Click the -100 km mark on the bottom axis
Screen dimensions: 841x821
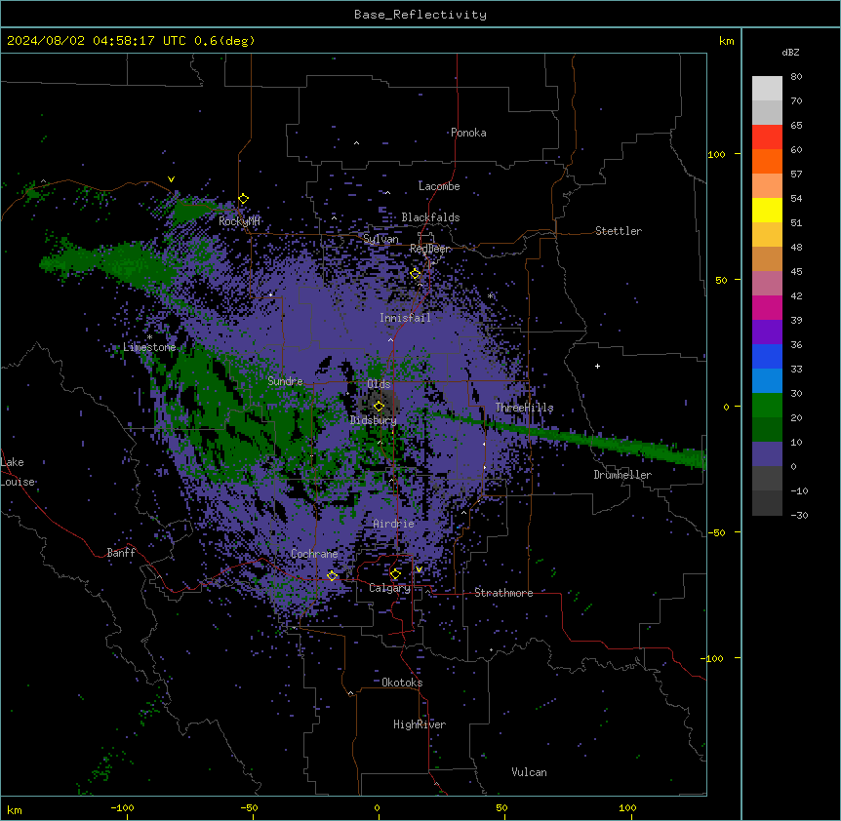click(x=123, y=808)
